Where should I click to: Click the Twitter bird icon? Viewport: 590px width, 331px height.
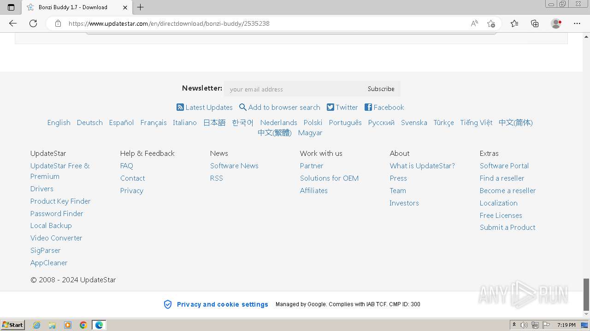click(x=330, y=107)
